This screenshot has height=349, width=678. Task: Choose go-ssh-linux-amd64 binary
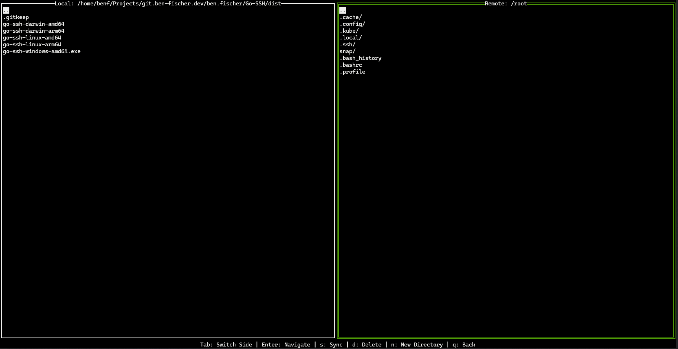pos(32,38)
